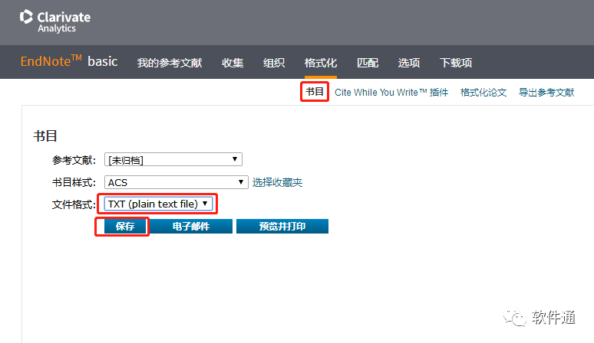The image size is (594, 343).
Task: Click the 书目样式: field label
Action: click(74, 182)
